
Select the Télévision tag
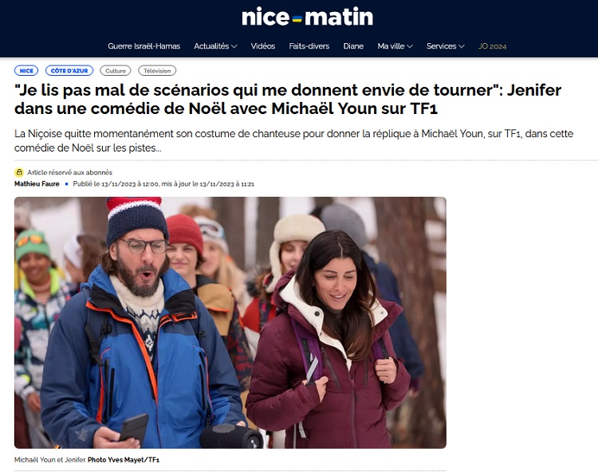157,70
